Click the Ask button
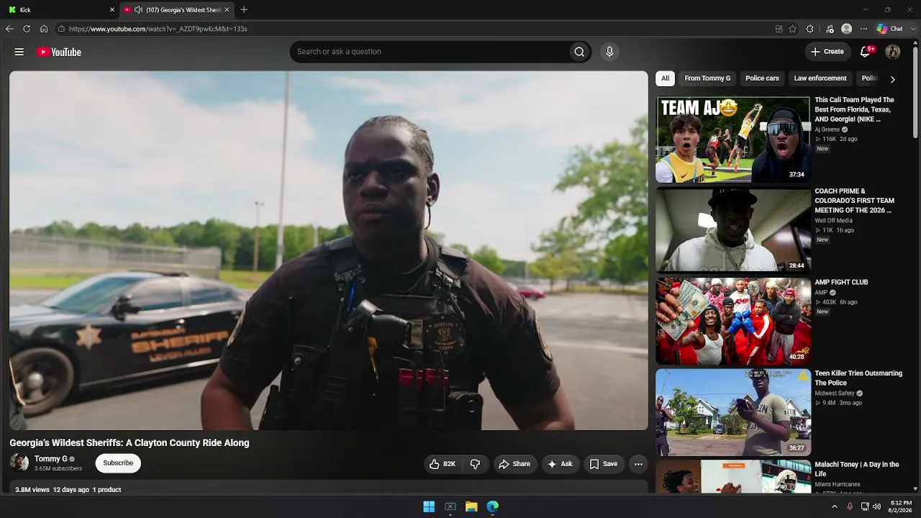This screenshot has height=518, width=921. (x=561, y=464)
